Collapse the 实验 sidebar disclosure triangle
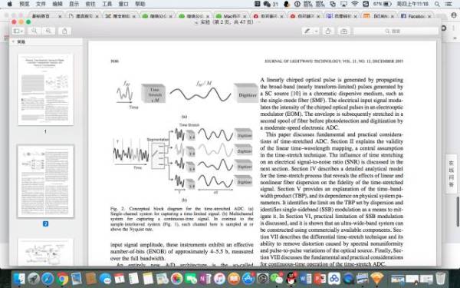The image size is (460, 288). tap(13, 41)
